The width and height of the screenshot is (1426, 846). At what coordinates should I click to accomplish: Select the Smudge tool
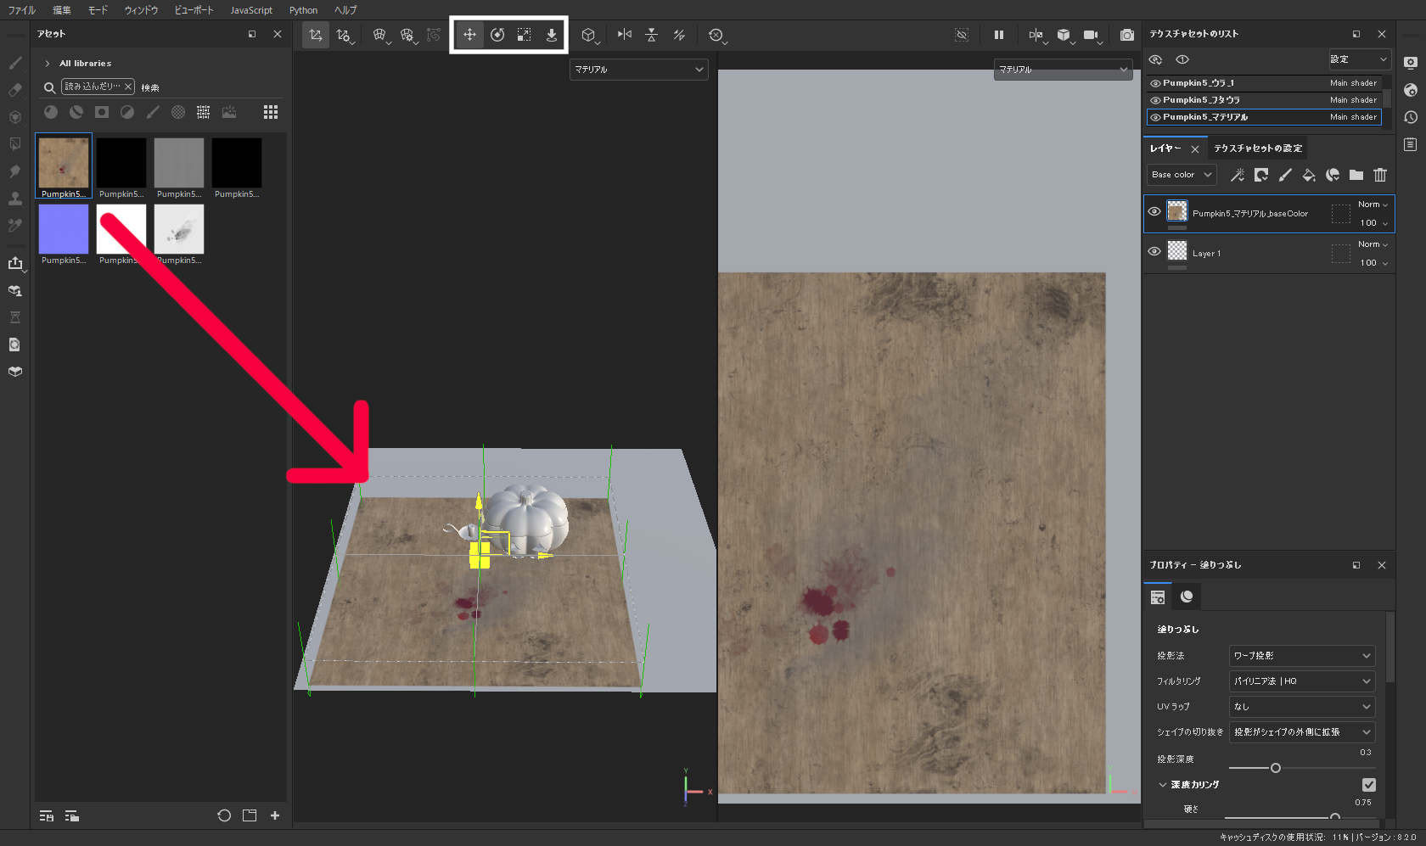click(15, 171)
